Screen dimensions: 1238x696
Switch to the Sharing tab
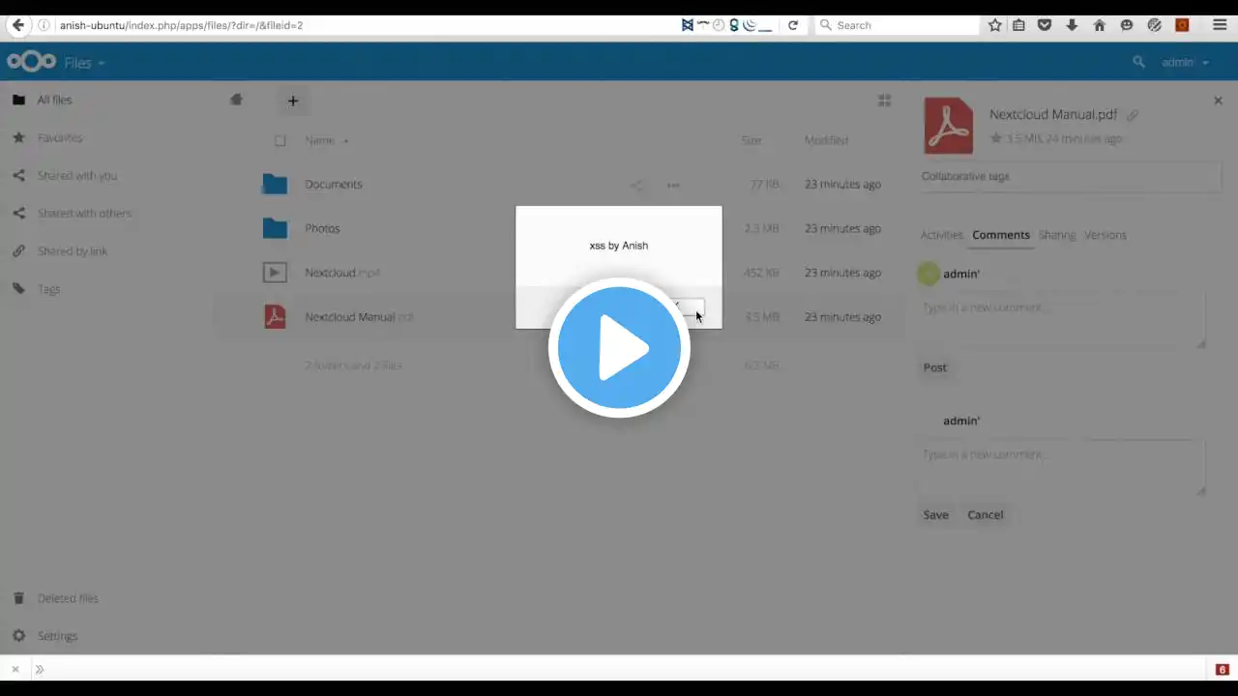click(1056, 235)
